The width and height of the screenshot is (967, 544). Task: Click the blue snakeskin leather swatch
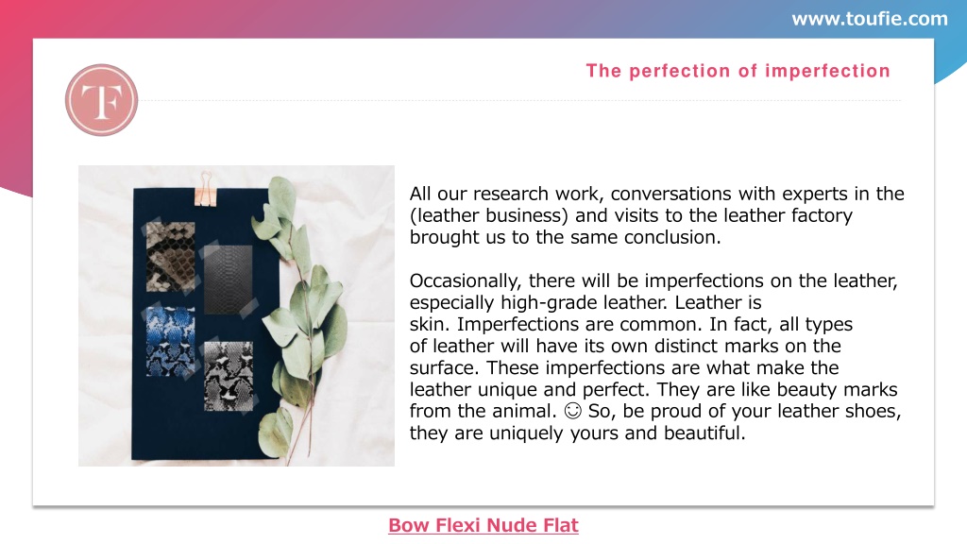[171, 341]
